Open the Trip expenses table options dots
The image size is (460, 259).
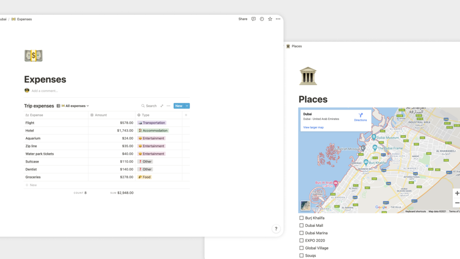(168, 106)
